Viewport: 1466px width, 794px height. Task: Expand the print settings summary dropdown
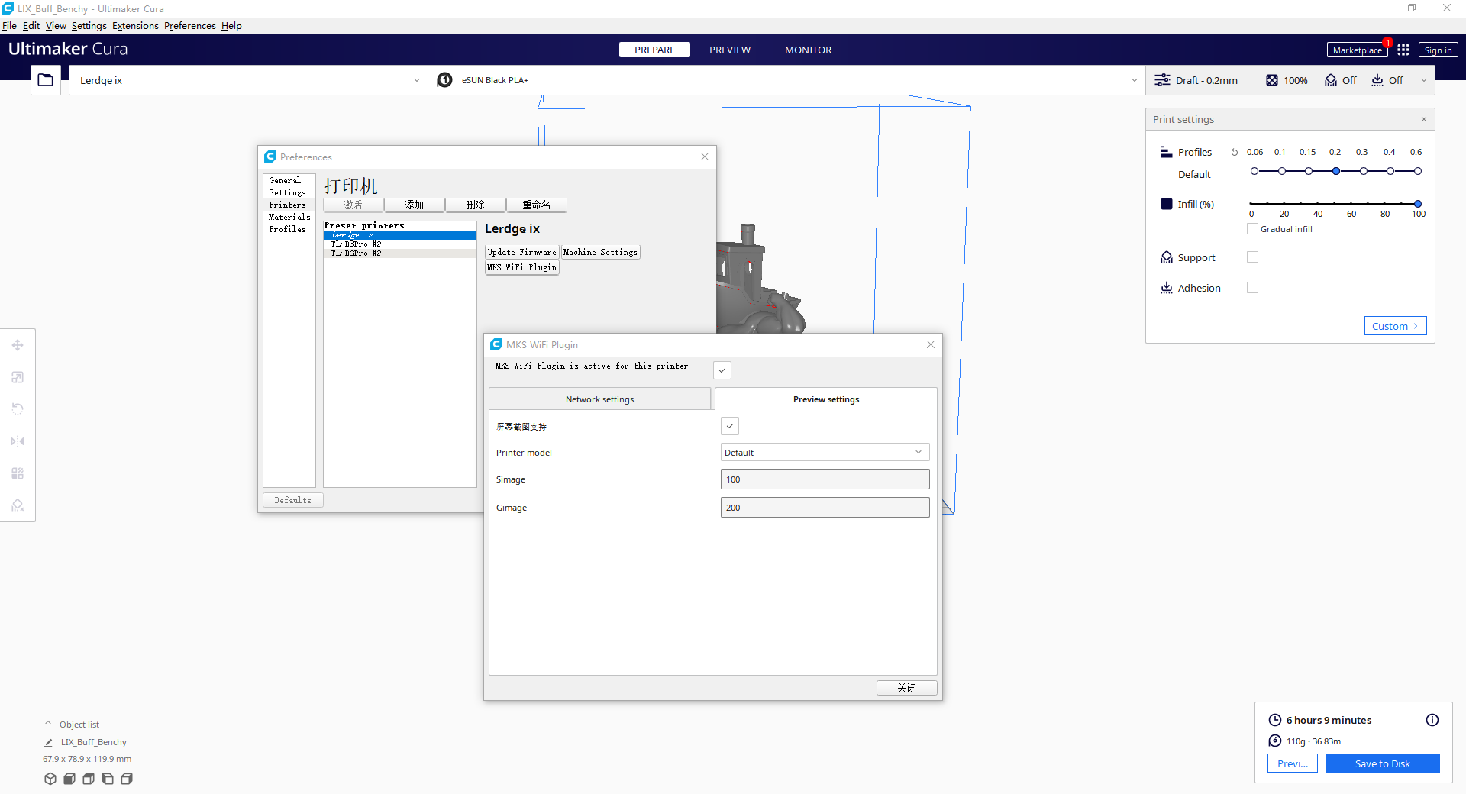tap(1423, 79)
